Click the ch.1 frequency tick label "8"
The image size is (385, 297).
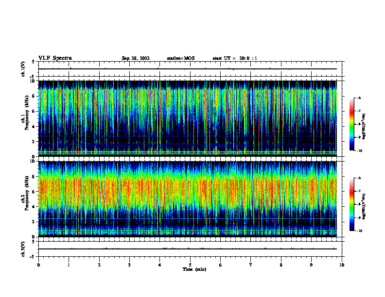34,96
